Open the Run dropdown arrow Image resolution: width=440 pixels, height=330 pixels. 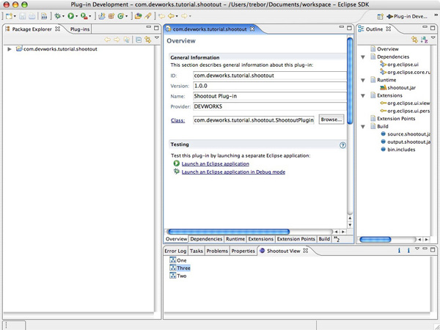76,16
